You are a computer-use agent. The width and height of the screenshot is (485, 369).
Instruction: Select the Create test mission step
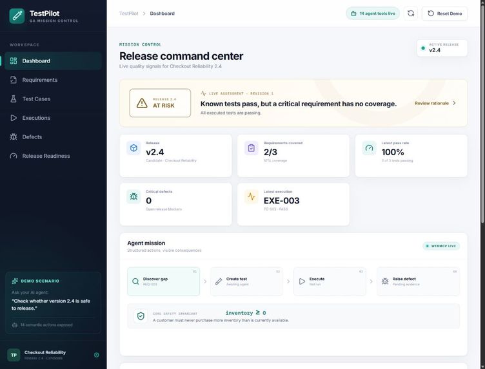(246, 281)
